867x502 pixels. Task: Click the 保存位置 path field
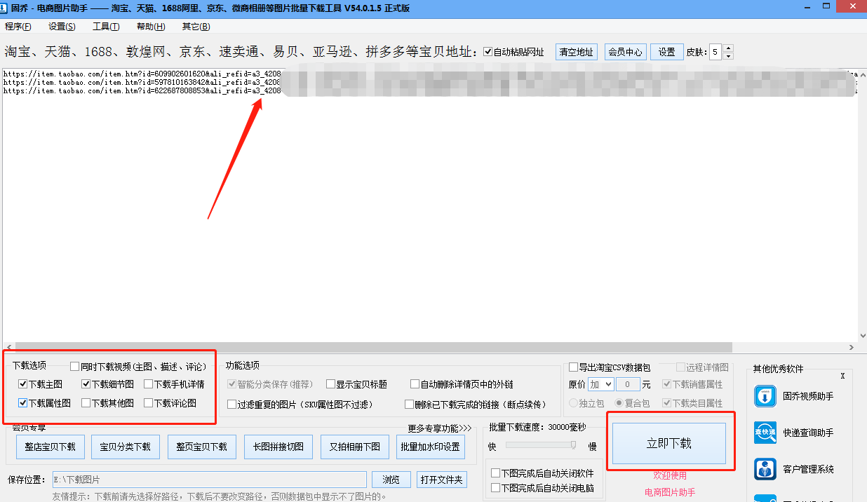[209, 480]
